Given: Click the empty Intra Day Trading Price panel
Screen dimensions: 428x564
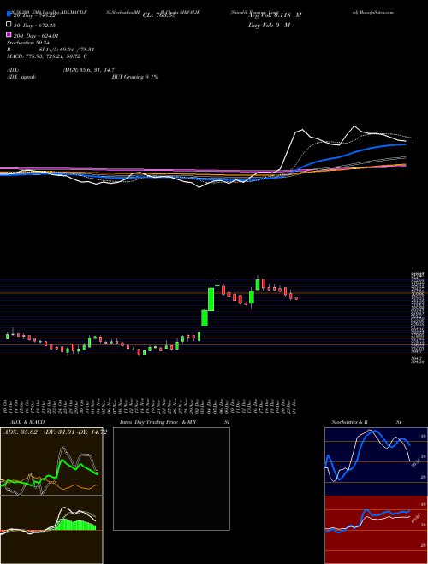Looking at the screenshot, I should tap(171, 479).
